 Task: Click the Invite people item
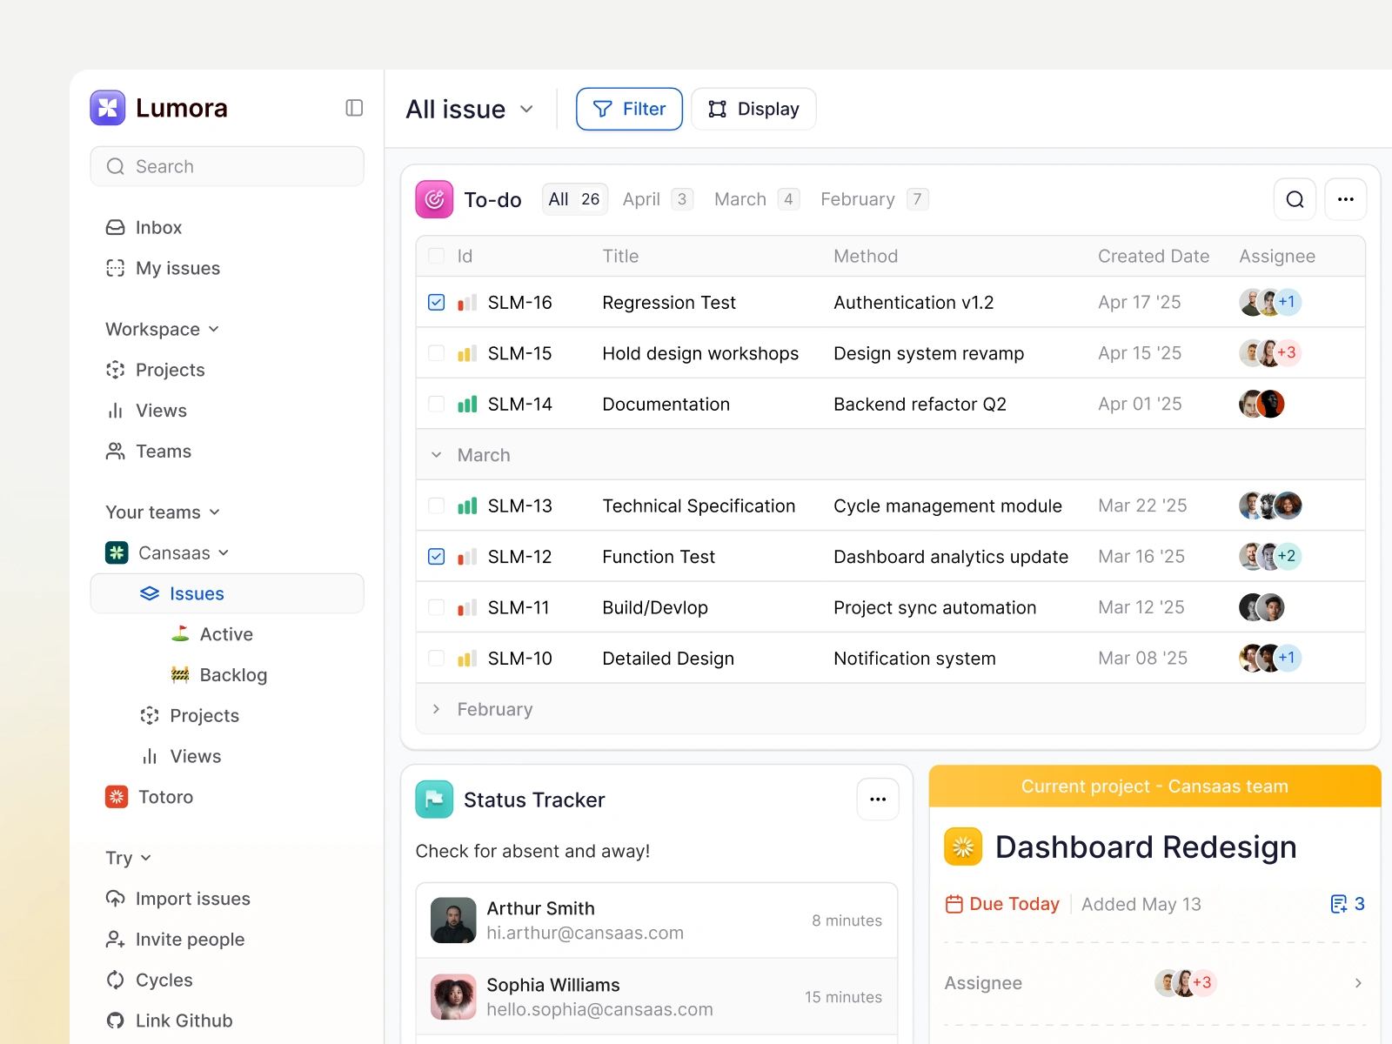(175, 940)
